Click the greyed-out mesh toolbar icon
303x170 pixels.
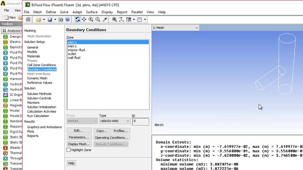click(x=28, y=19)
